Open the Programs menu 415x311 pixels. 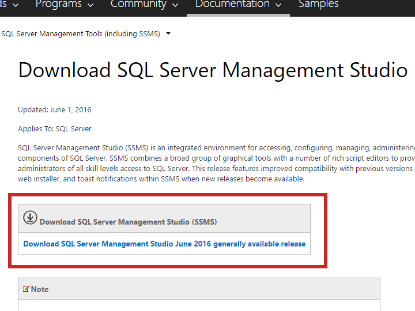[x=58, y=5]
